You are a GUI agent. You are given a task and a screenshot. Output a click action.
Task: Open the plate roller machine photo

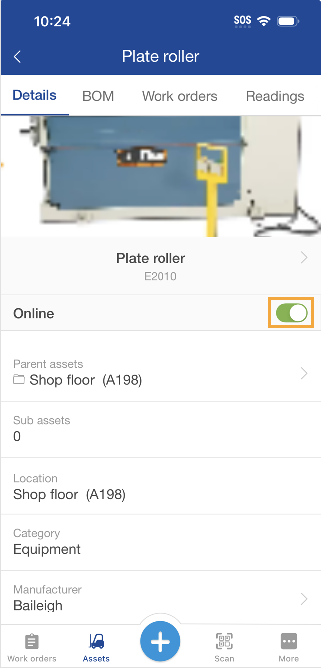click(x=160, y=176)
